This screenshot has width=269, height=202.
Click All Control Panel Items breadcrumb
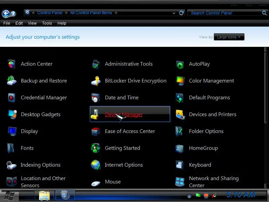click(91, 13)
